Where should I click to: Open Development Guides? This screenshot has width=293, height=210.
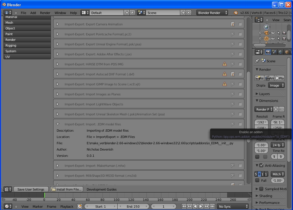click(102, 189)
